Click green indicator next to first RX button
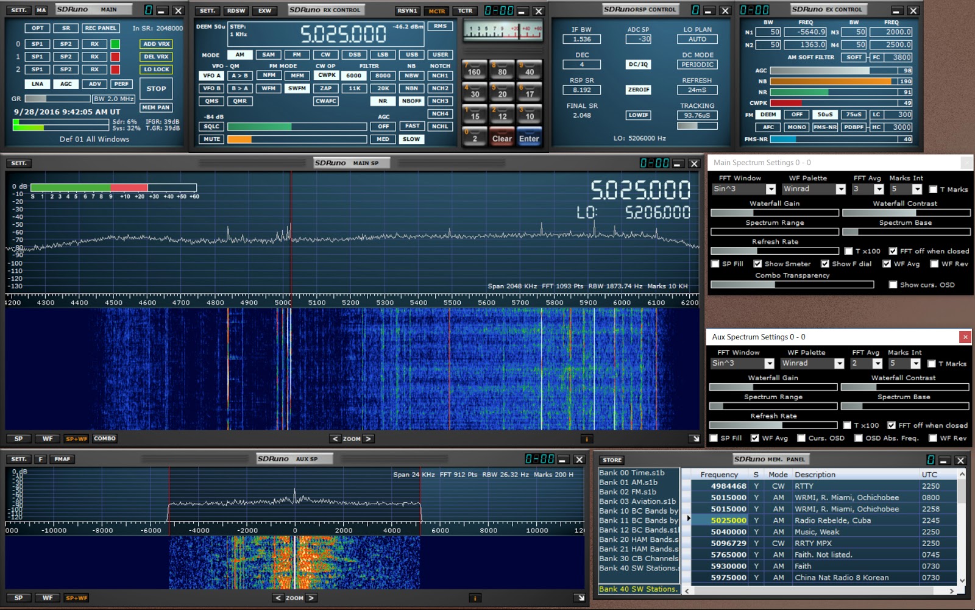Screen dimensions: 975x610 115,44
